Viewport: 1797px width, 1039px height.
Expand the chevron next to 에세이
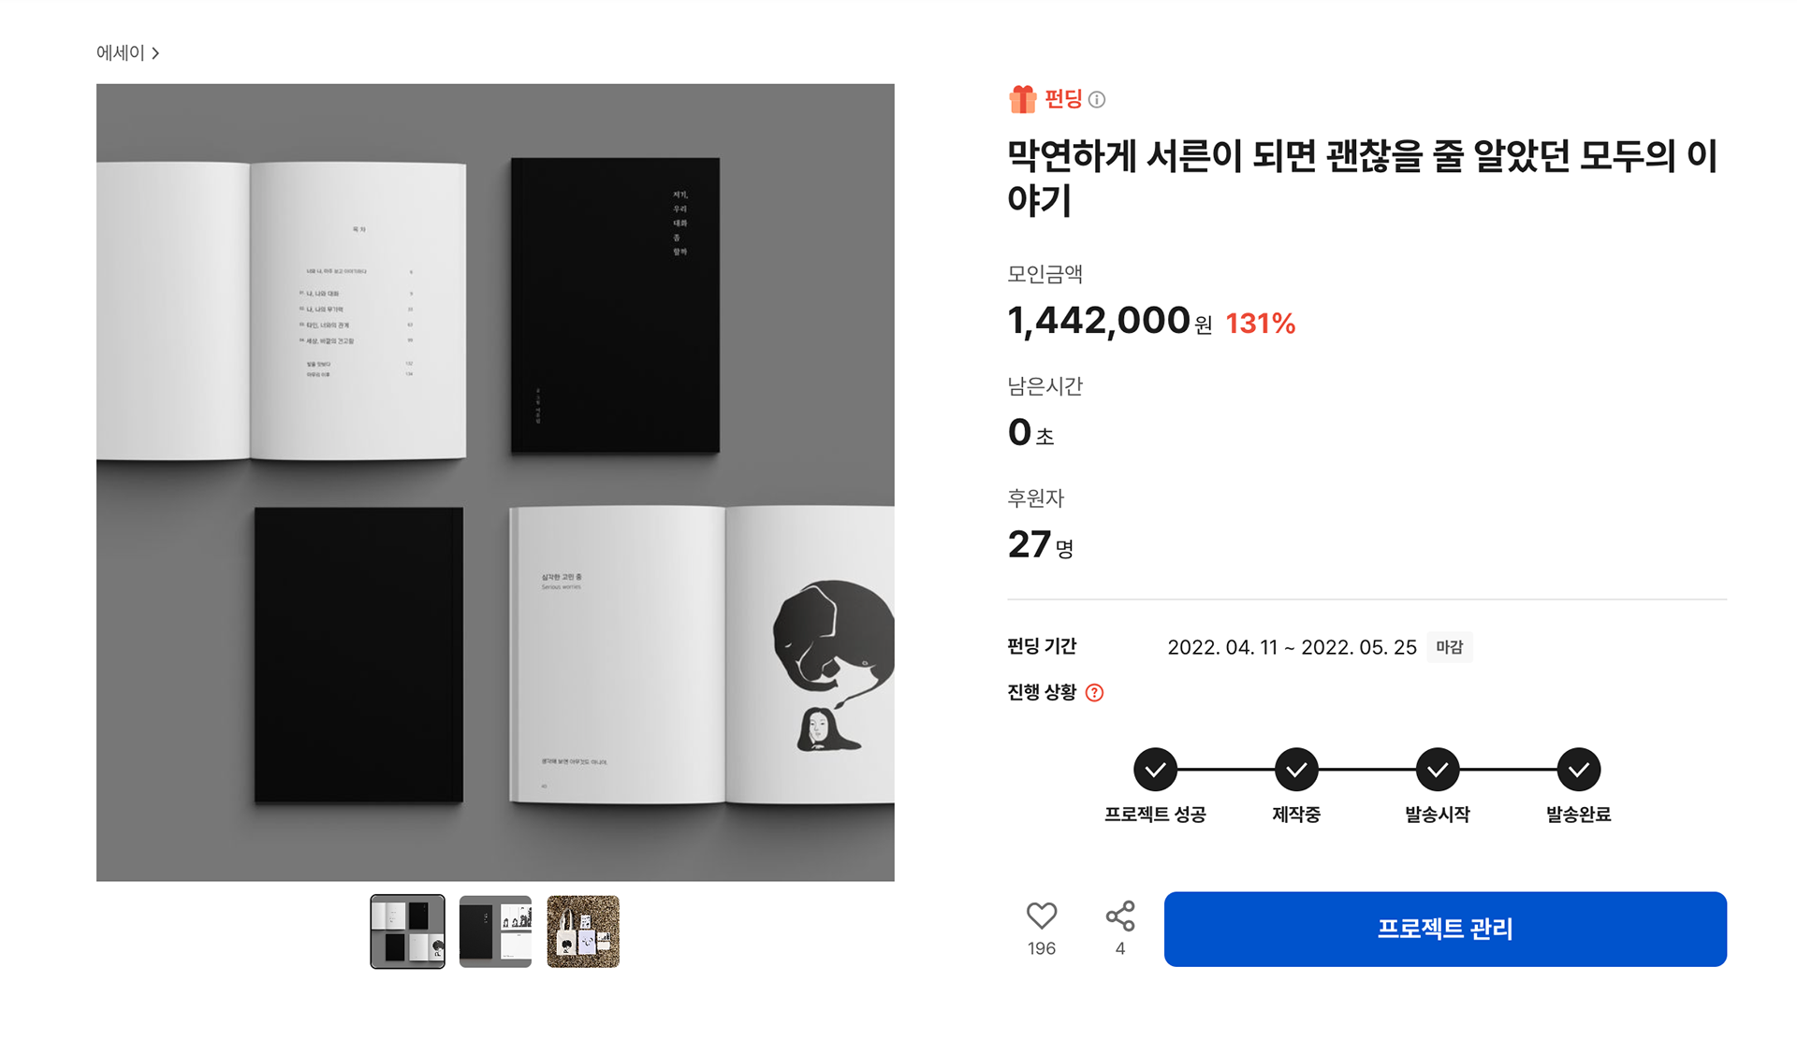coord(155,53)
